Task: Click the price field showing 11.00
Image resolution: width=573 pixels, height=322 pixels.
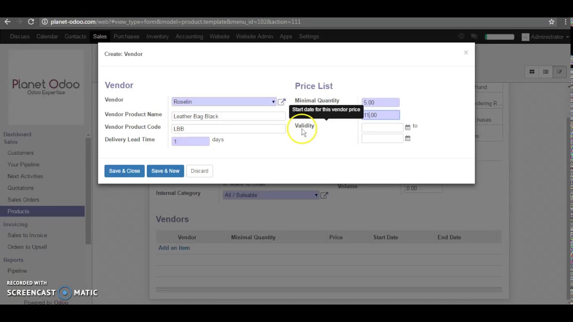Action: 381,115
